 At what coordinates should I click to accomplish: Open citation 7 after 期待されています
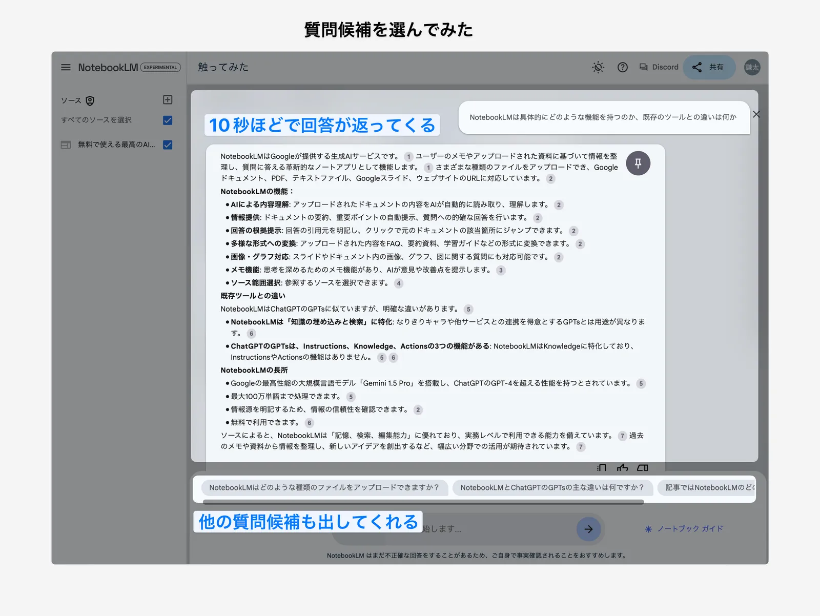(x=580, y=447)
